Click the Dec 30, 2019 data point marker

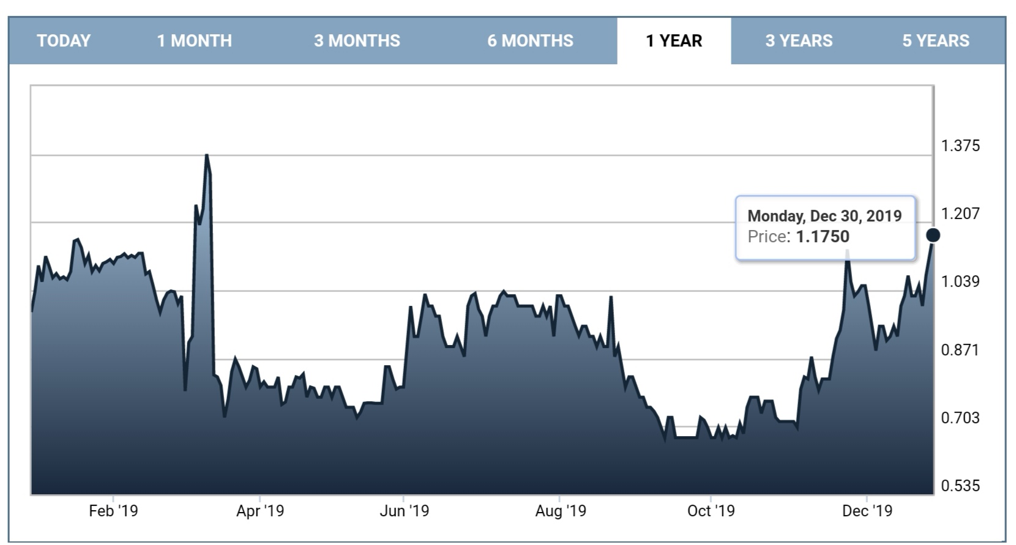pyautogui.click(x=933, y=235)
